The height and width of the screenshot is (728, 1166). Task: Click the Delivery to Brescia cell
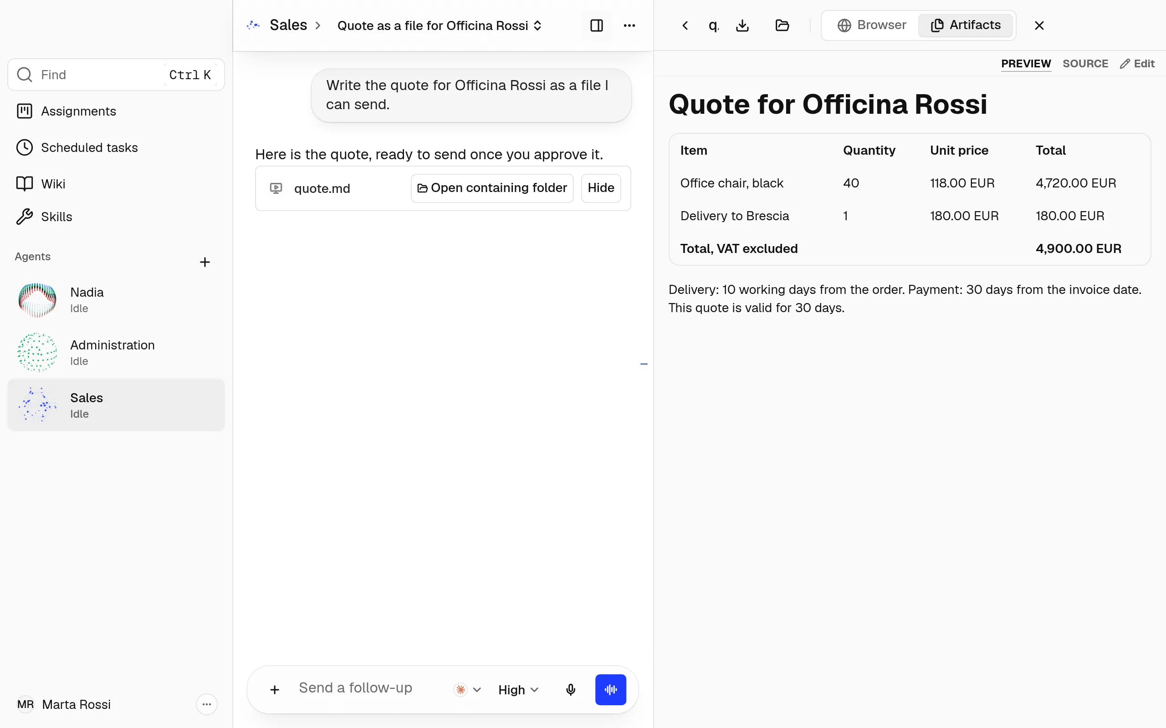pos(734,216)
